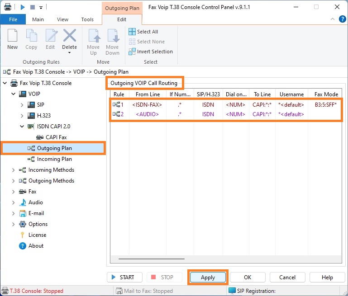Expand the SIP tree node
This screenshot has width=348, height=296.
tap(22, 105)
